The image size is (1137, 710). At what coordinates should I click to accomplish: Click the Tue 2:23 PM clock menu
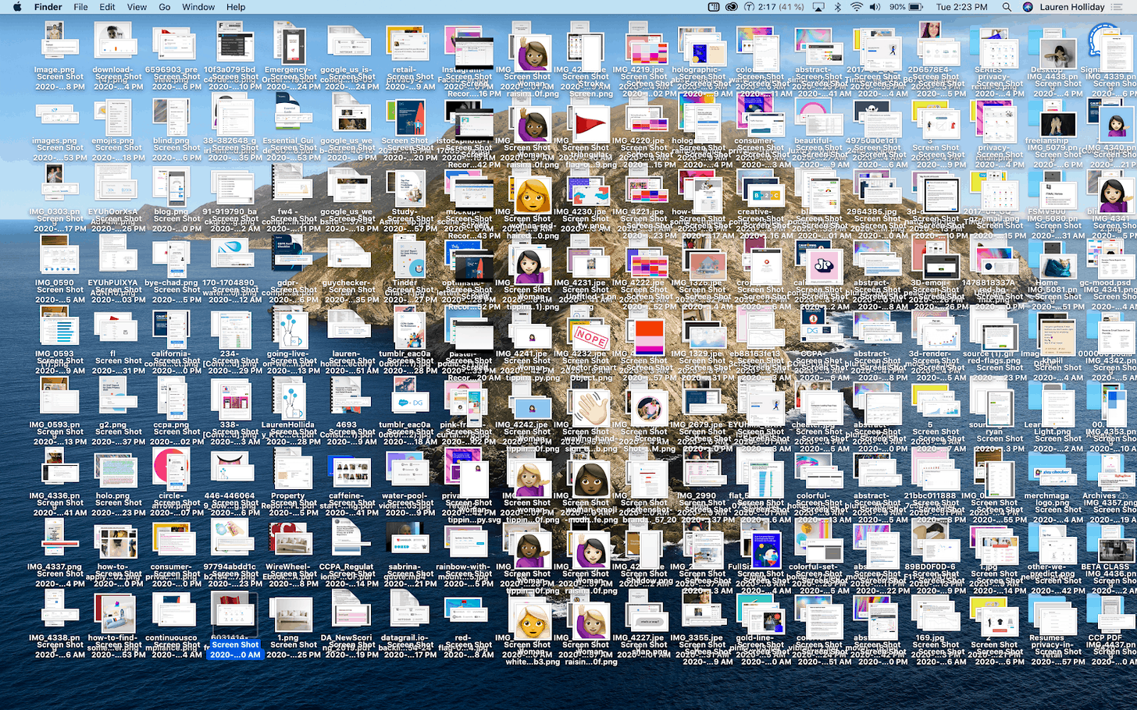(x=962, y=7)
